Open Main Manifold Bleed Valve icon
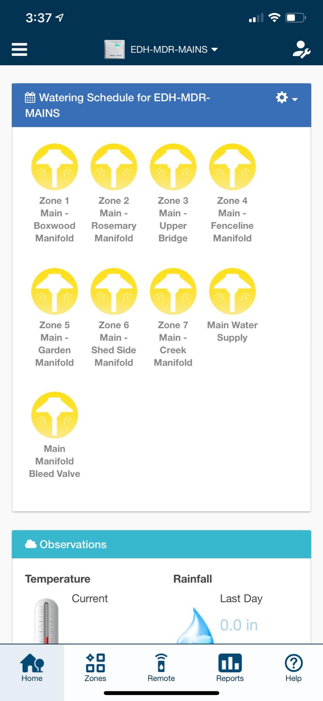The width and height of the screenshot is (323, 701). [54, 415]
